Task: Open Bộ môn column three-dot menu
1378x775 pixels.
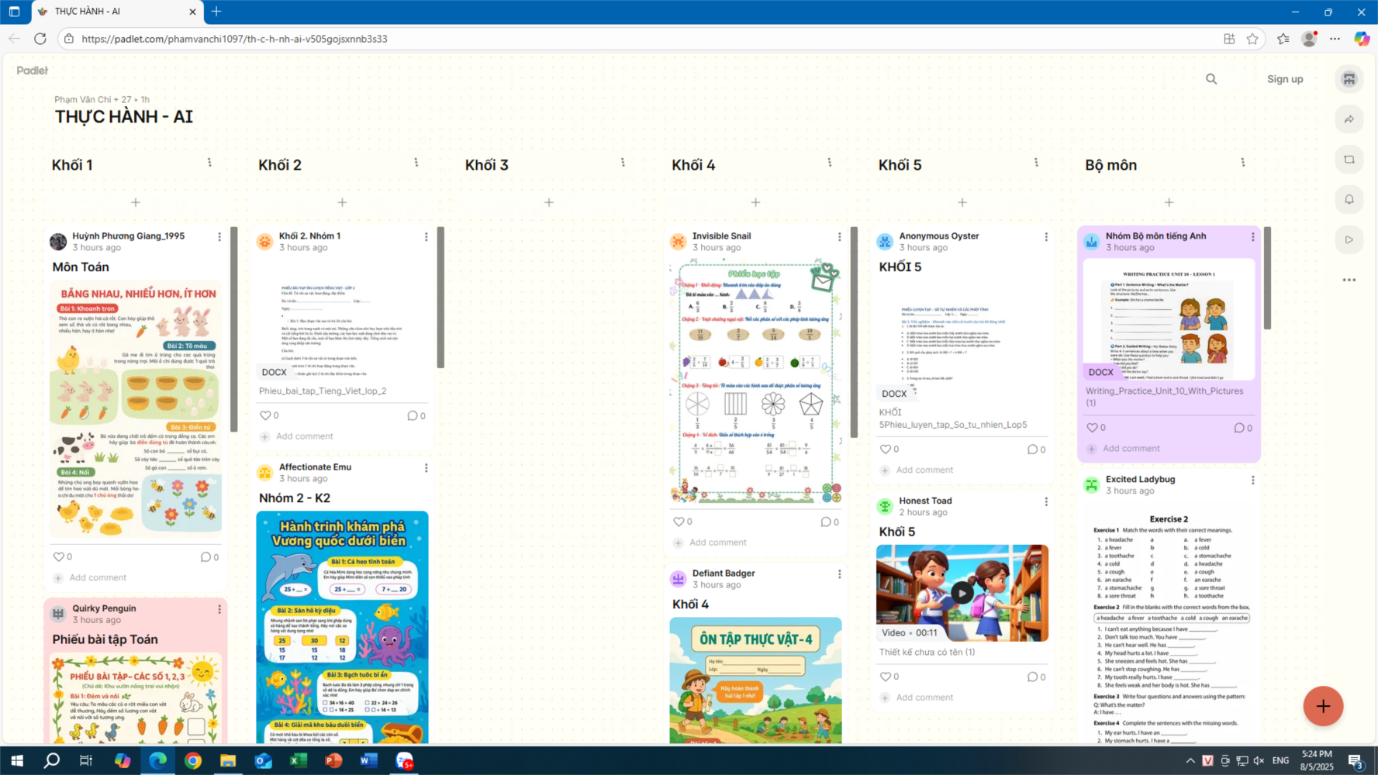Action: click(1242, 163)
